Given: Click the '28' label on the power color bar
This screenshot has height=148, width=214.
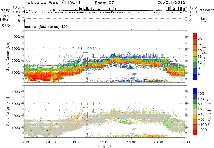Looking at the screenshot, I should (x=200, y=39).
